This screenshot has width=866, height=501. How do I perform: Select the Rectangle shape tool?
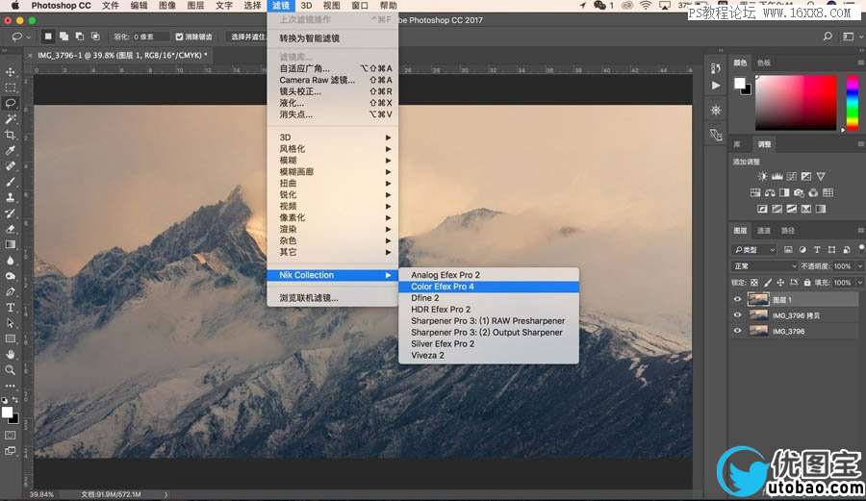10,338
